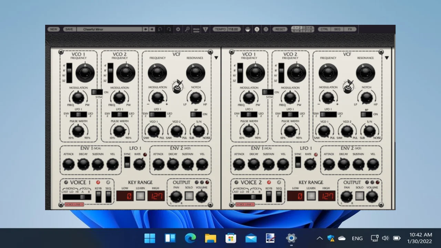
Task: Click the redo arrow icon in toolbar
Action: (169, 29)
